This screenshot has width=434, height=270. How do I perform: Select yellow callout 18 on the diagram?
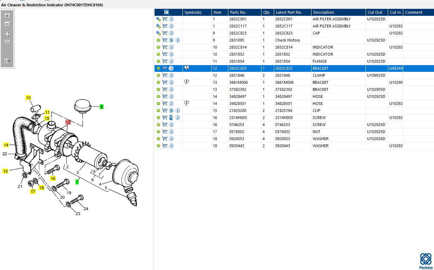42,188
